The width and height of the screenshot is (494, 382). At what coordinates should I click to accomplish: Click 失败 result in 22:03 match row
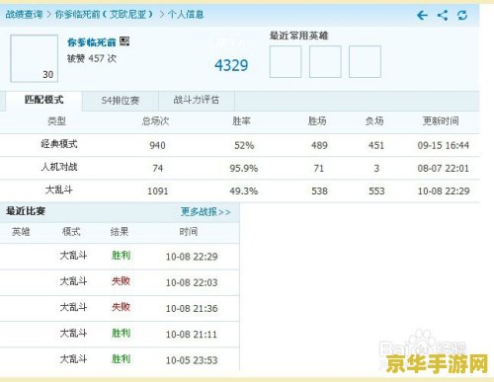(x=121, y=281)
